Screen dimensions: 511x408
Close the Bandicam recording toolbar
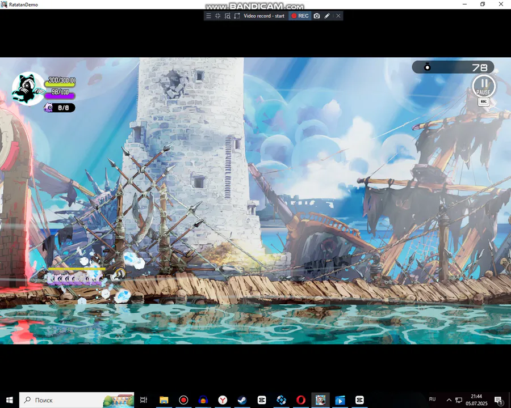338,16
